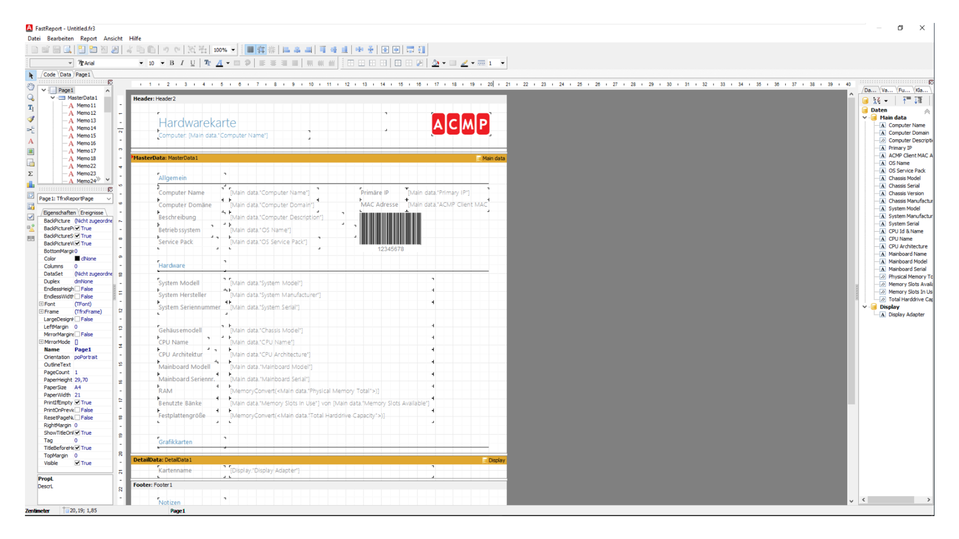Insert a band object tool
The height and width of the screenshot is (539, 959).
point(31,130)
